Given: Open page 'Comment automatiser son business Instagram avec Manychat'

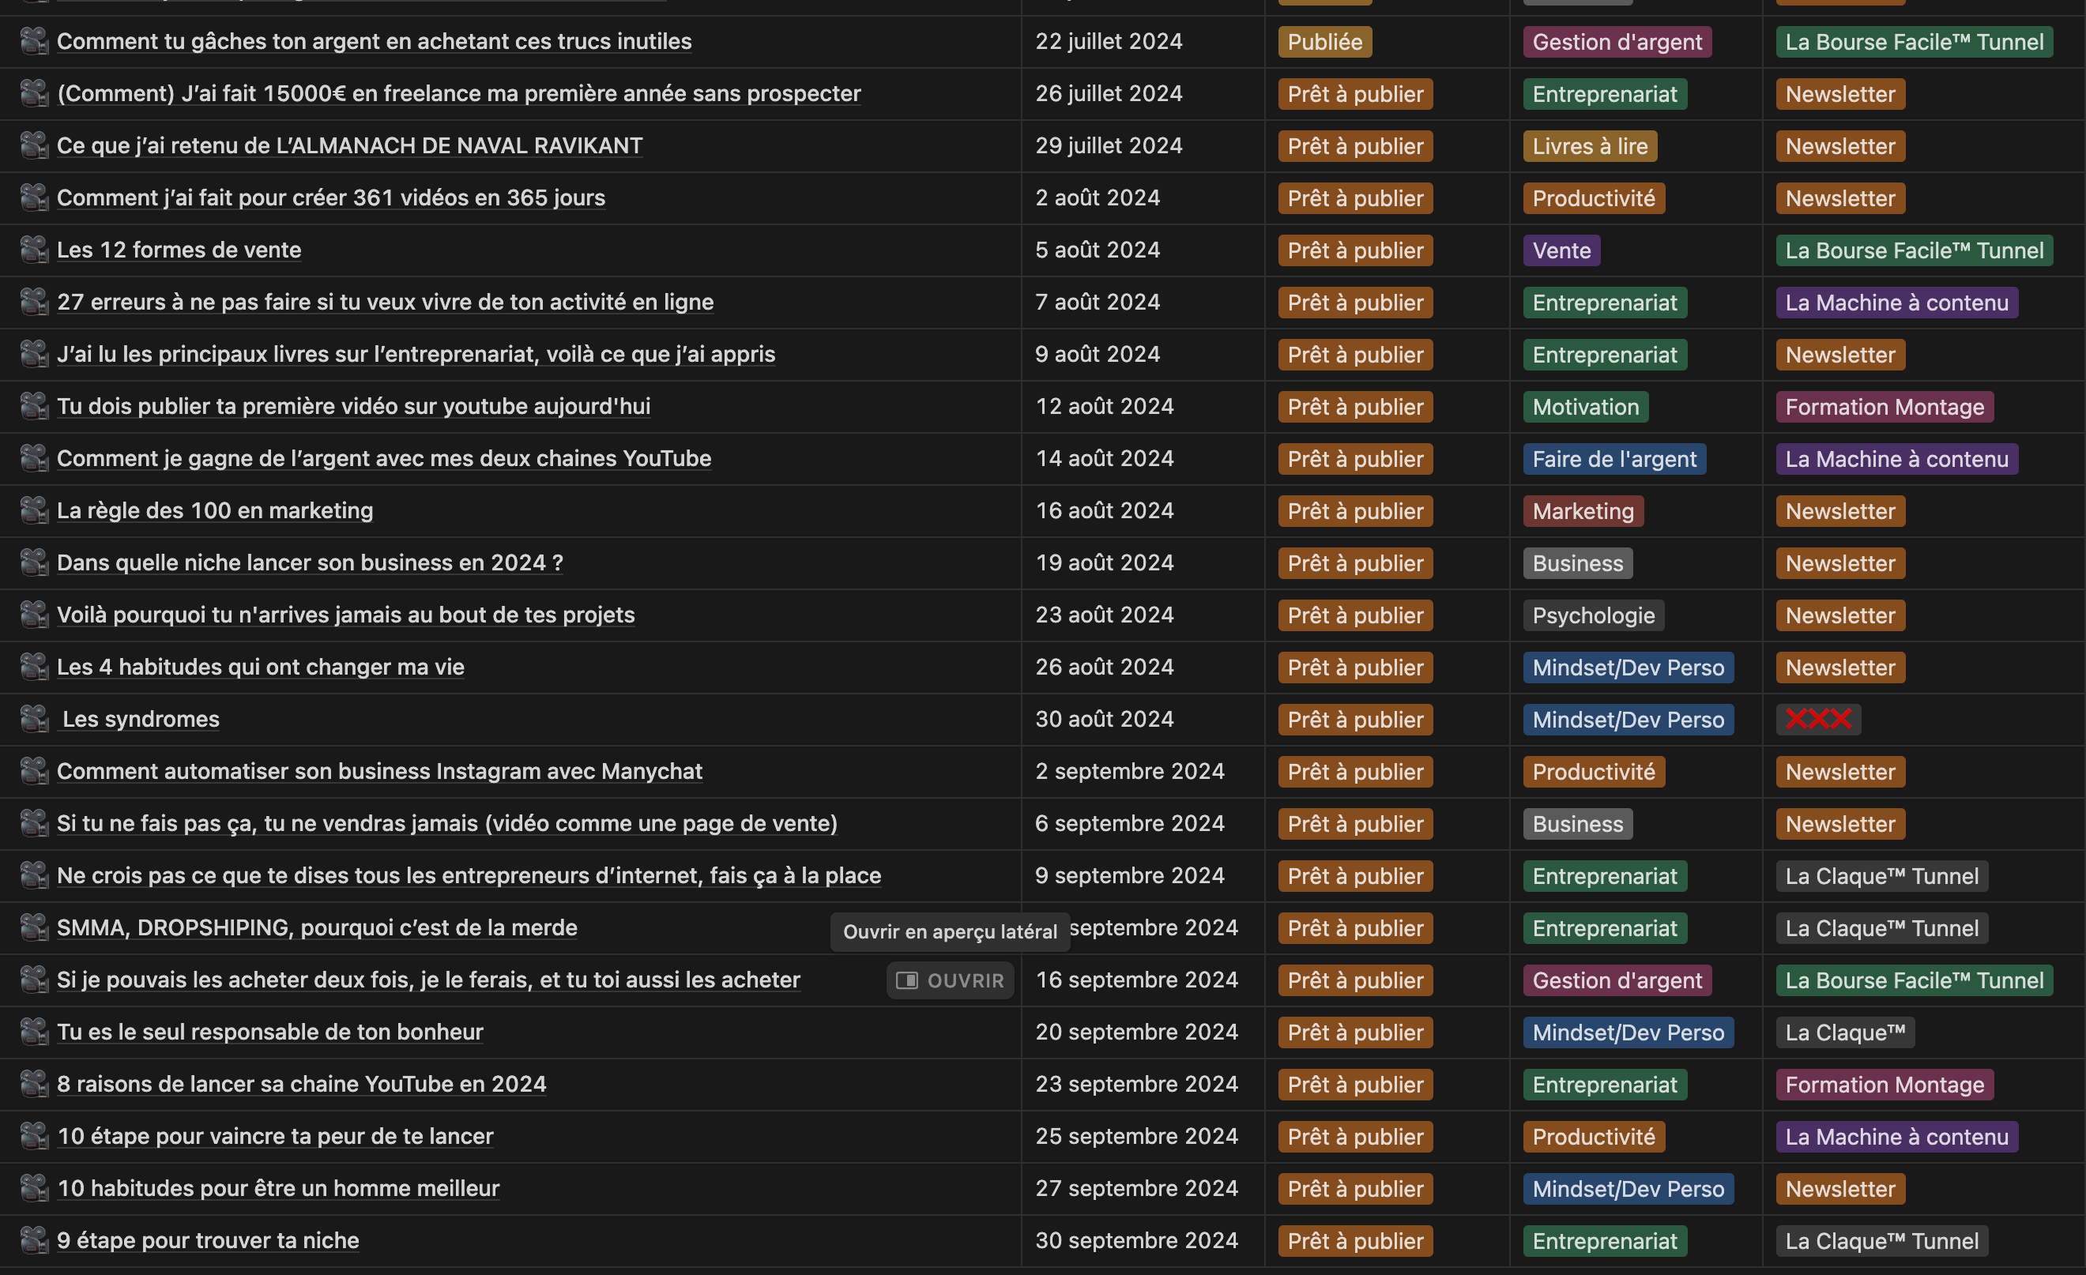Looking at the screenshot, I should 379,771.
